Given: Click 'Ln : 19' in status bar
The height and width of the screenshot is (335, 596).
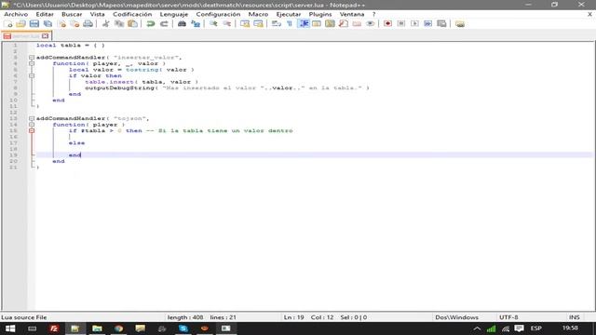Looking at the screenshot, I should click(294, 317).
